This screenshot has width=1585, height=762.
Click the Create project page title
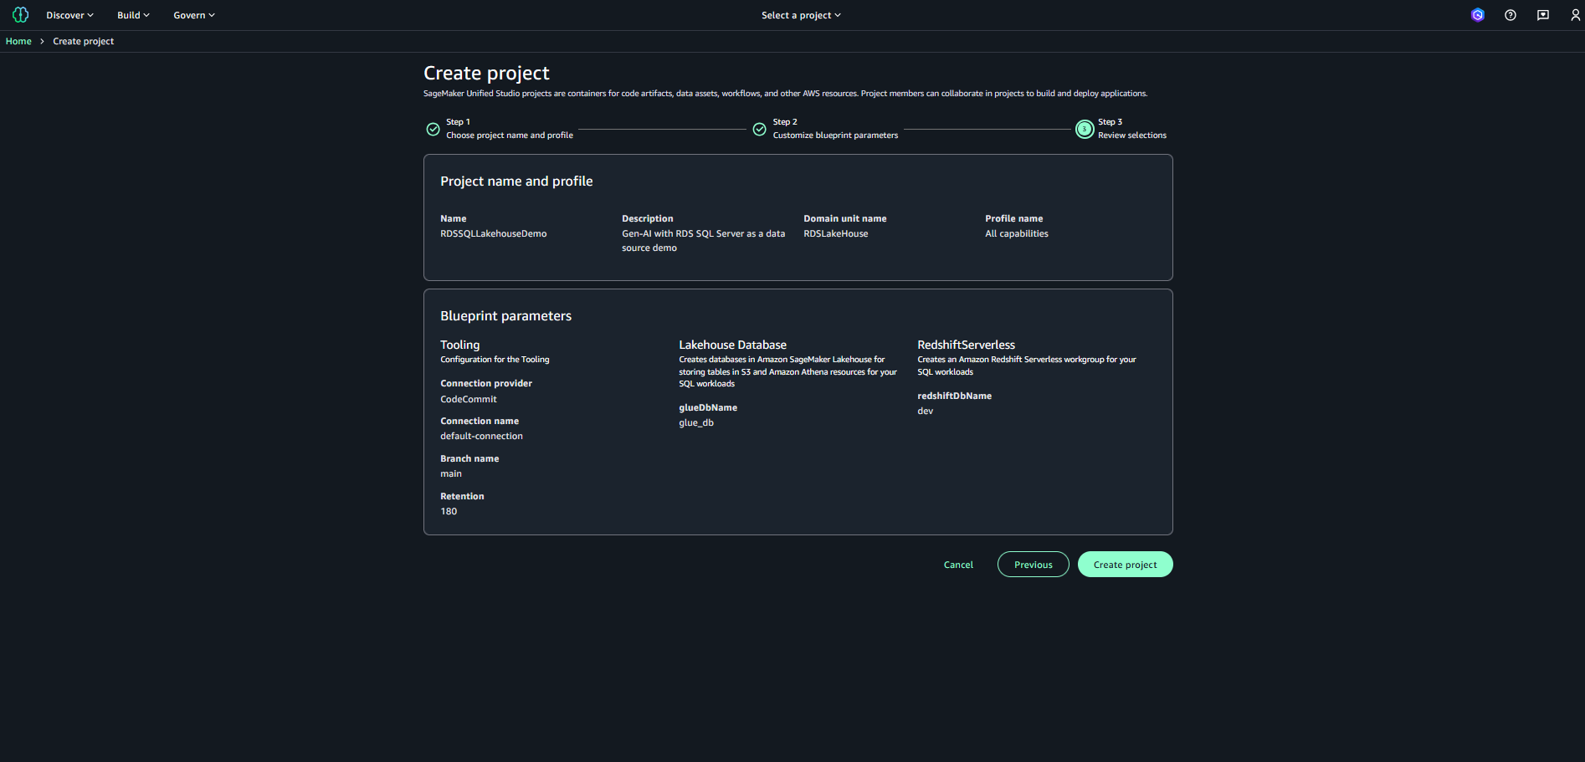click(x=486, y=74)
